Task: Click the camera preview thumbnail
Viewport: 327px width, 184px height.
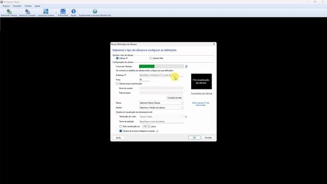Action: point(201,81)
